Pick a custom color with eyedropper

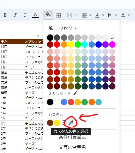point(71,123)
